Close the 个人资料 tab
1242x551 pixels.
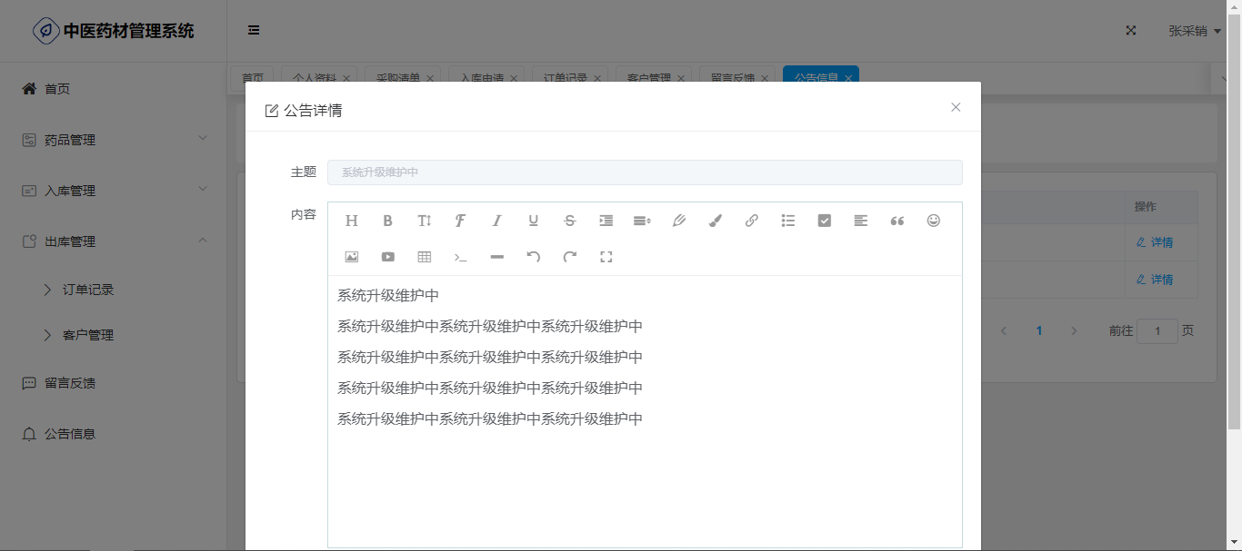coord(346,79)
